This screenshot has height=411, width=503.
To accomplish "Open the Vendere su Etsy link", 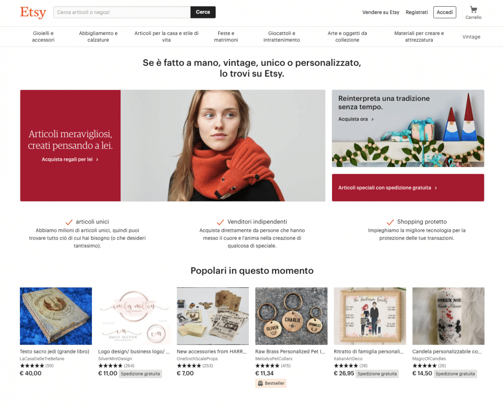I will pyautogui.click(x=381, y=12).
